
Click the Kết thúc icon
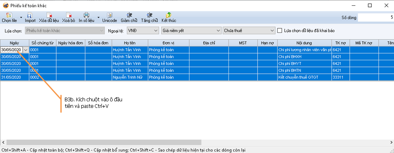[x=168, y=15]
